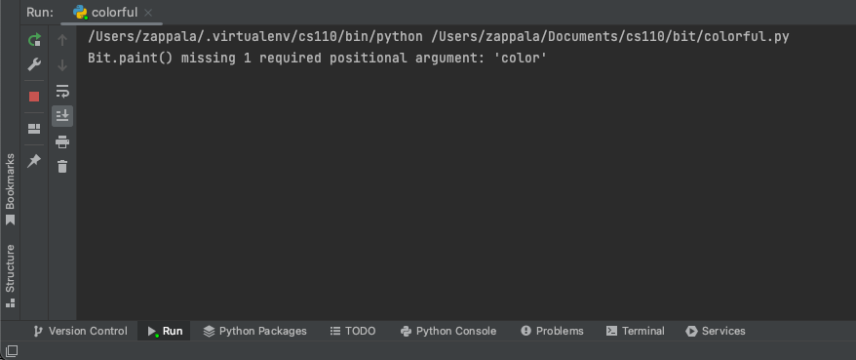Click the up arrow stack trace button
The height and width of the screenshot is (360, 856).
coord(62,40)
